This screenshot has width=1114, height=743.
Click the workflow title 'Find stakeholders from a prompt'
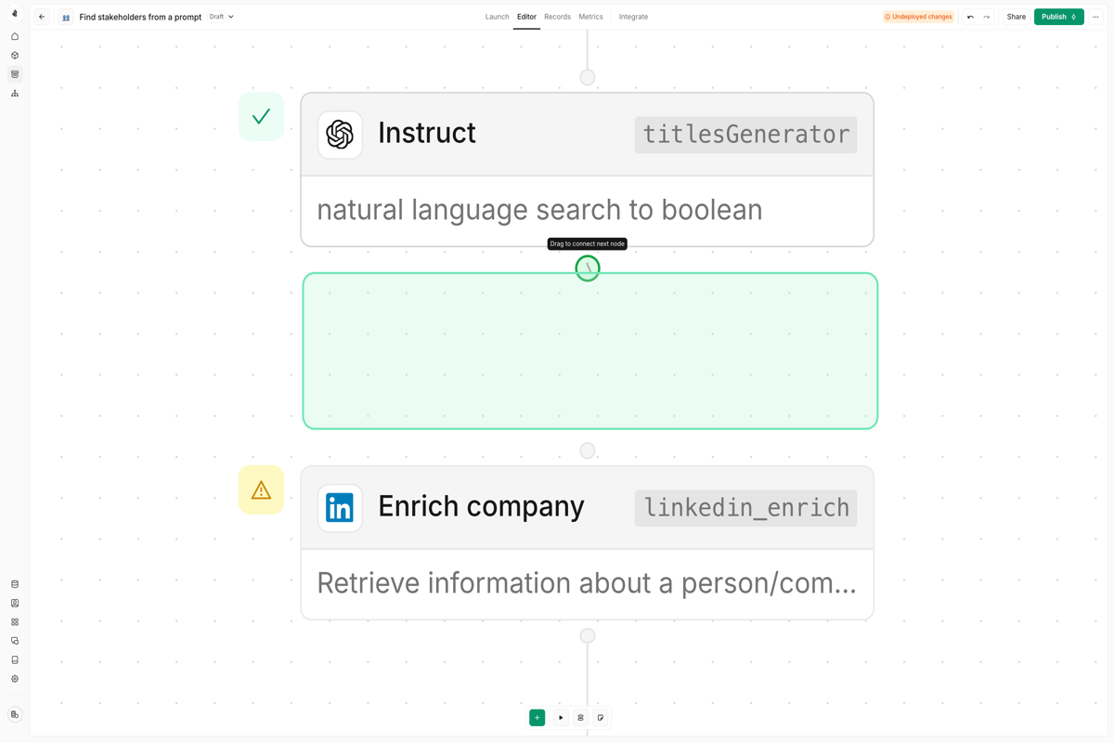coord(140,17)
